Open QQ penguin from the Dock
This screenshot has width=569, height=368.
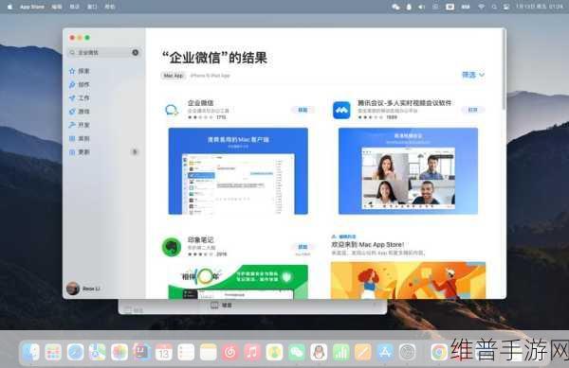[x=319, y=352]
